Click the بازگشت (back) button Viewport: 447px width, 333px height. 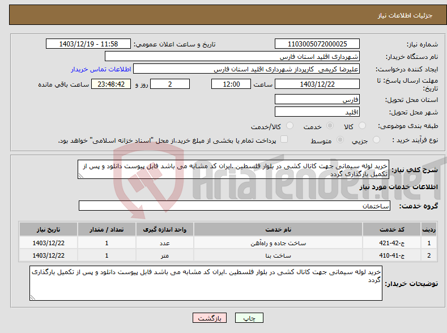click(x=210, y=318)
